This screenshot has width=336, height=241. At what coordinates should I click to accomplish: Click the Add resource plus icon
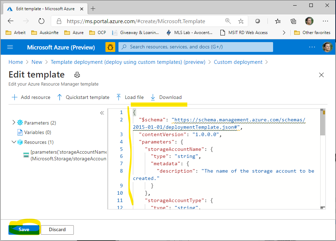(x=14, y=97)
